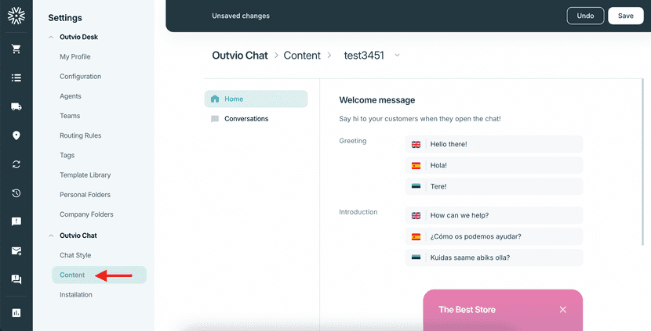This screenshot has width=651, height=331.
Task: Open Installation settings page
Action: [x=76, y=294]
